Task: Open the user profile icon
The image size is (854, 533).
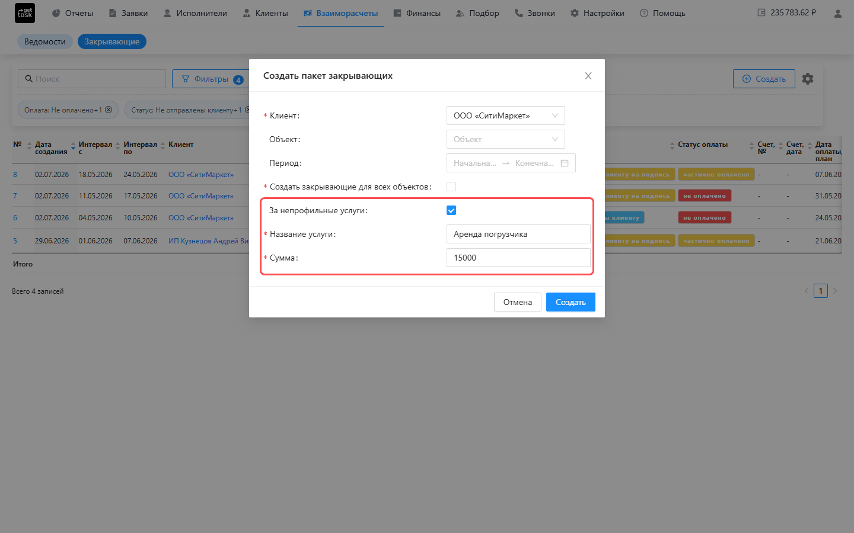Action: (837, 13)
